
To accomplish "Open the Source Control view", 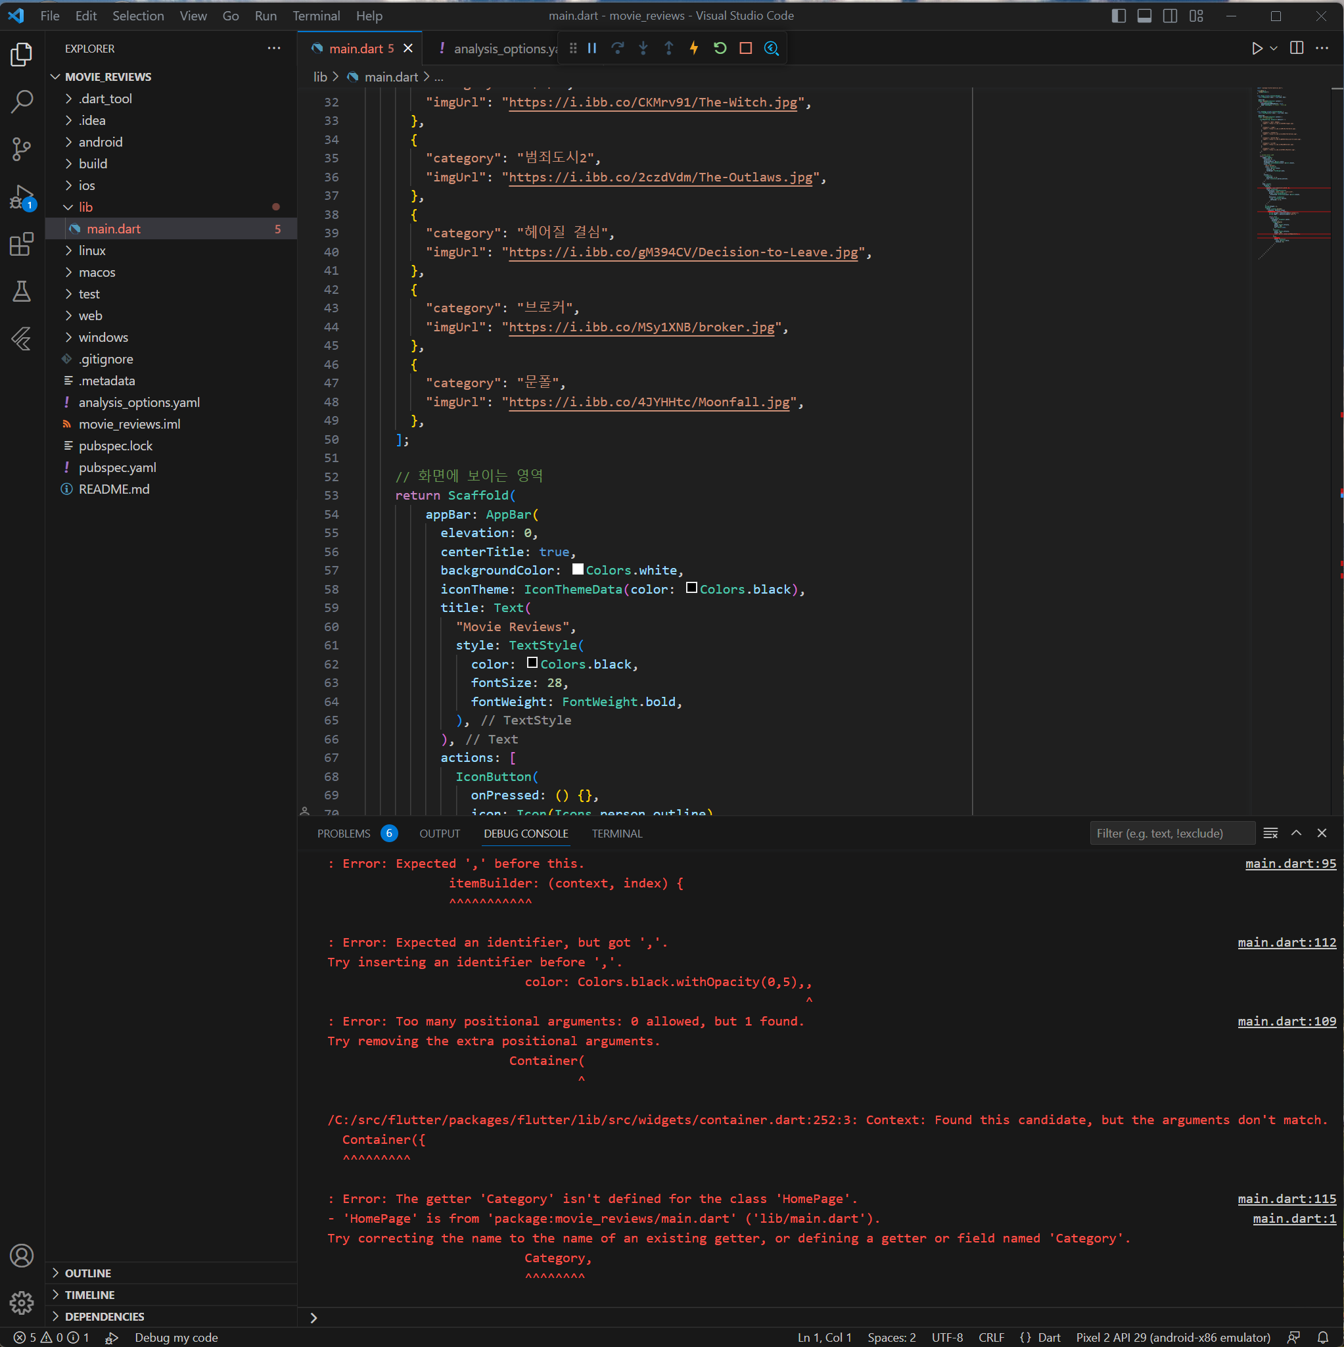I will (22, 149).
